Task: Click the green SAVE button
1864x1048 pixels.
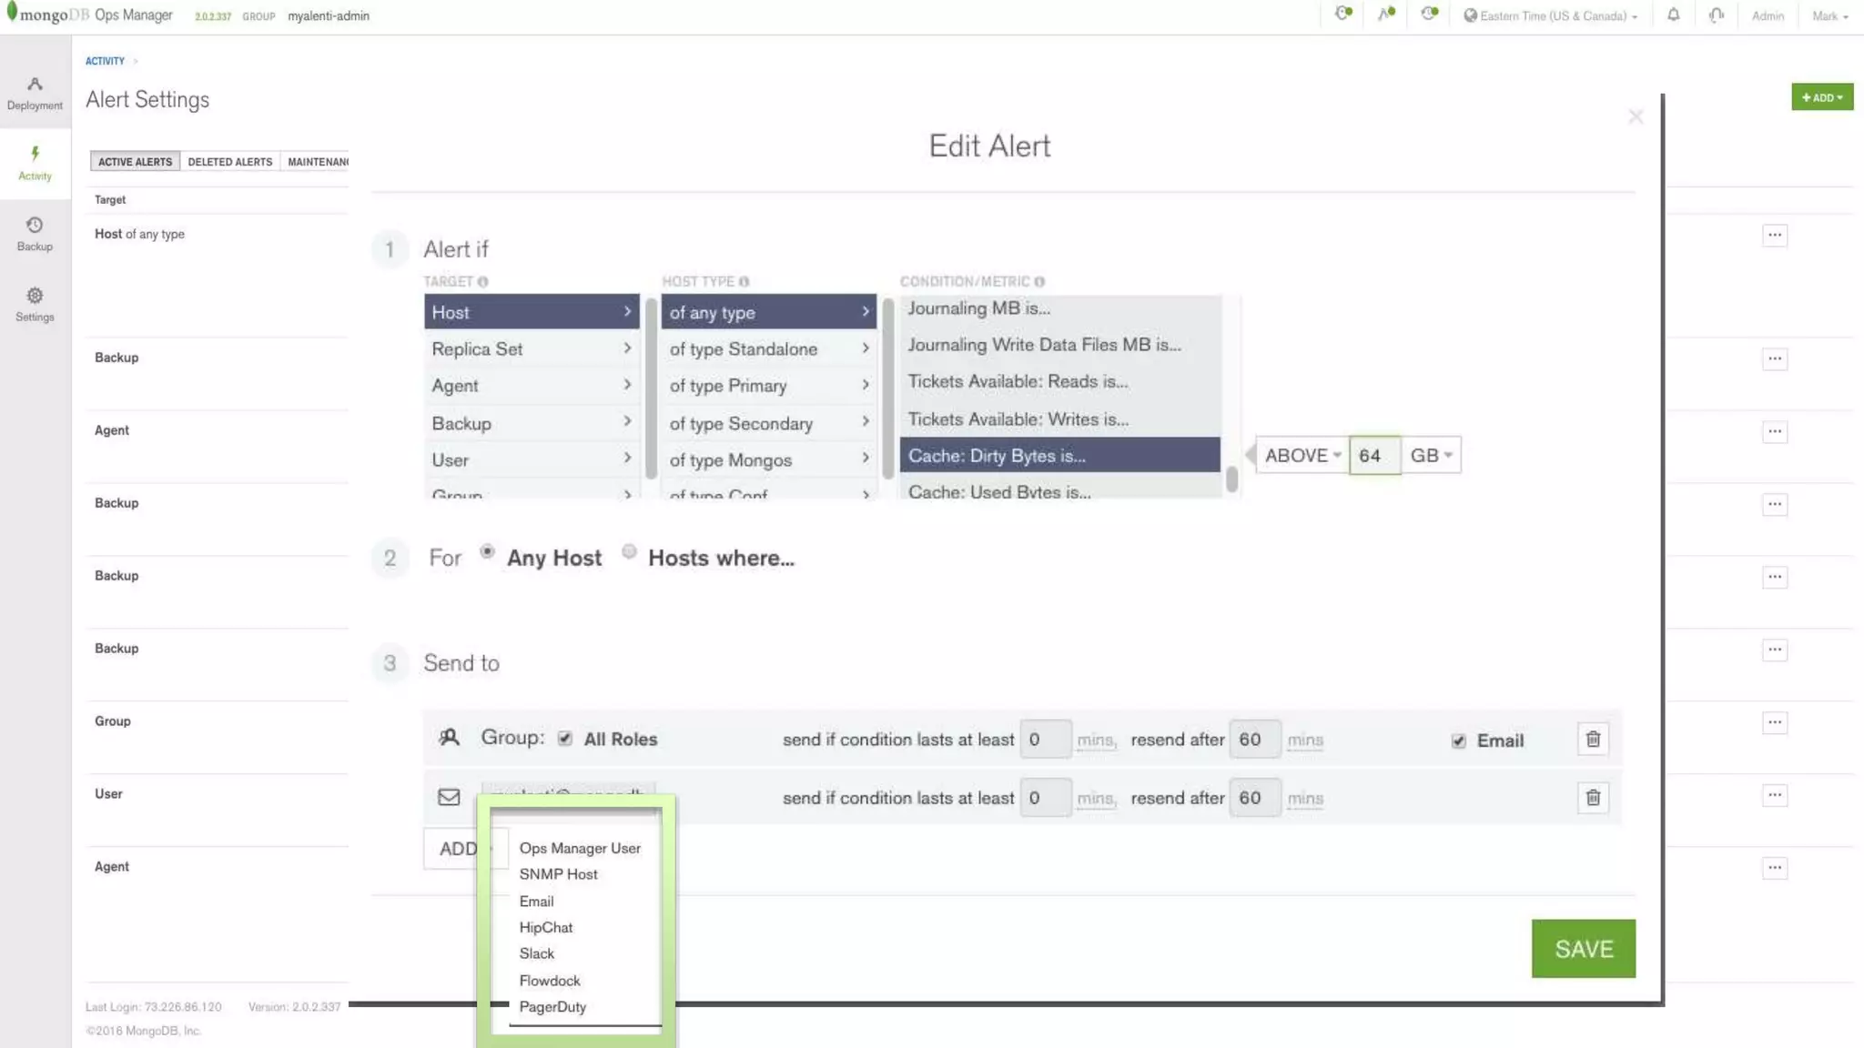Action: (x=1583, y=949)
